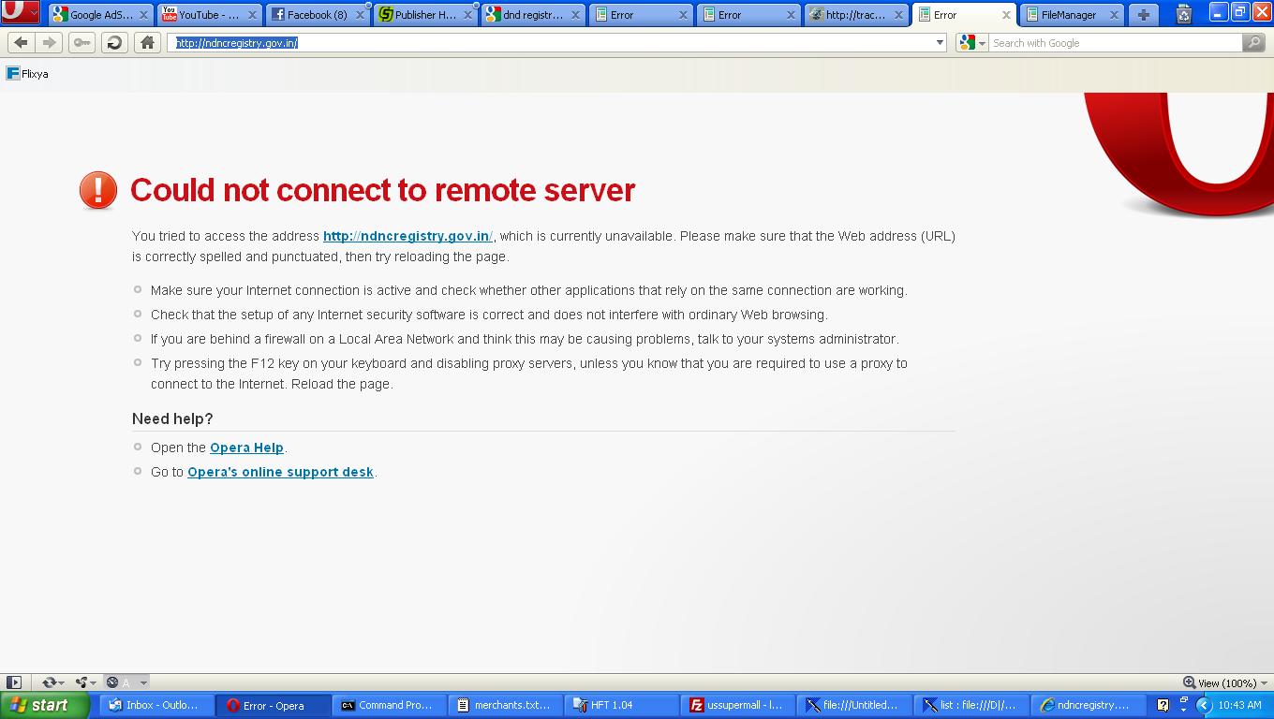Image resolution: width=1274 pixels, height=719 pixels.
Task: Open the Google search engine dropdown
Action: (971, 43)
